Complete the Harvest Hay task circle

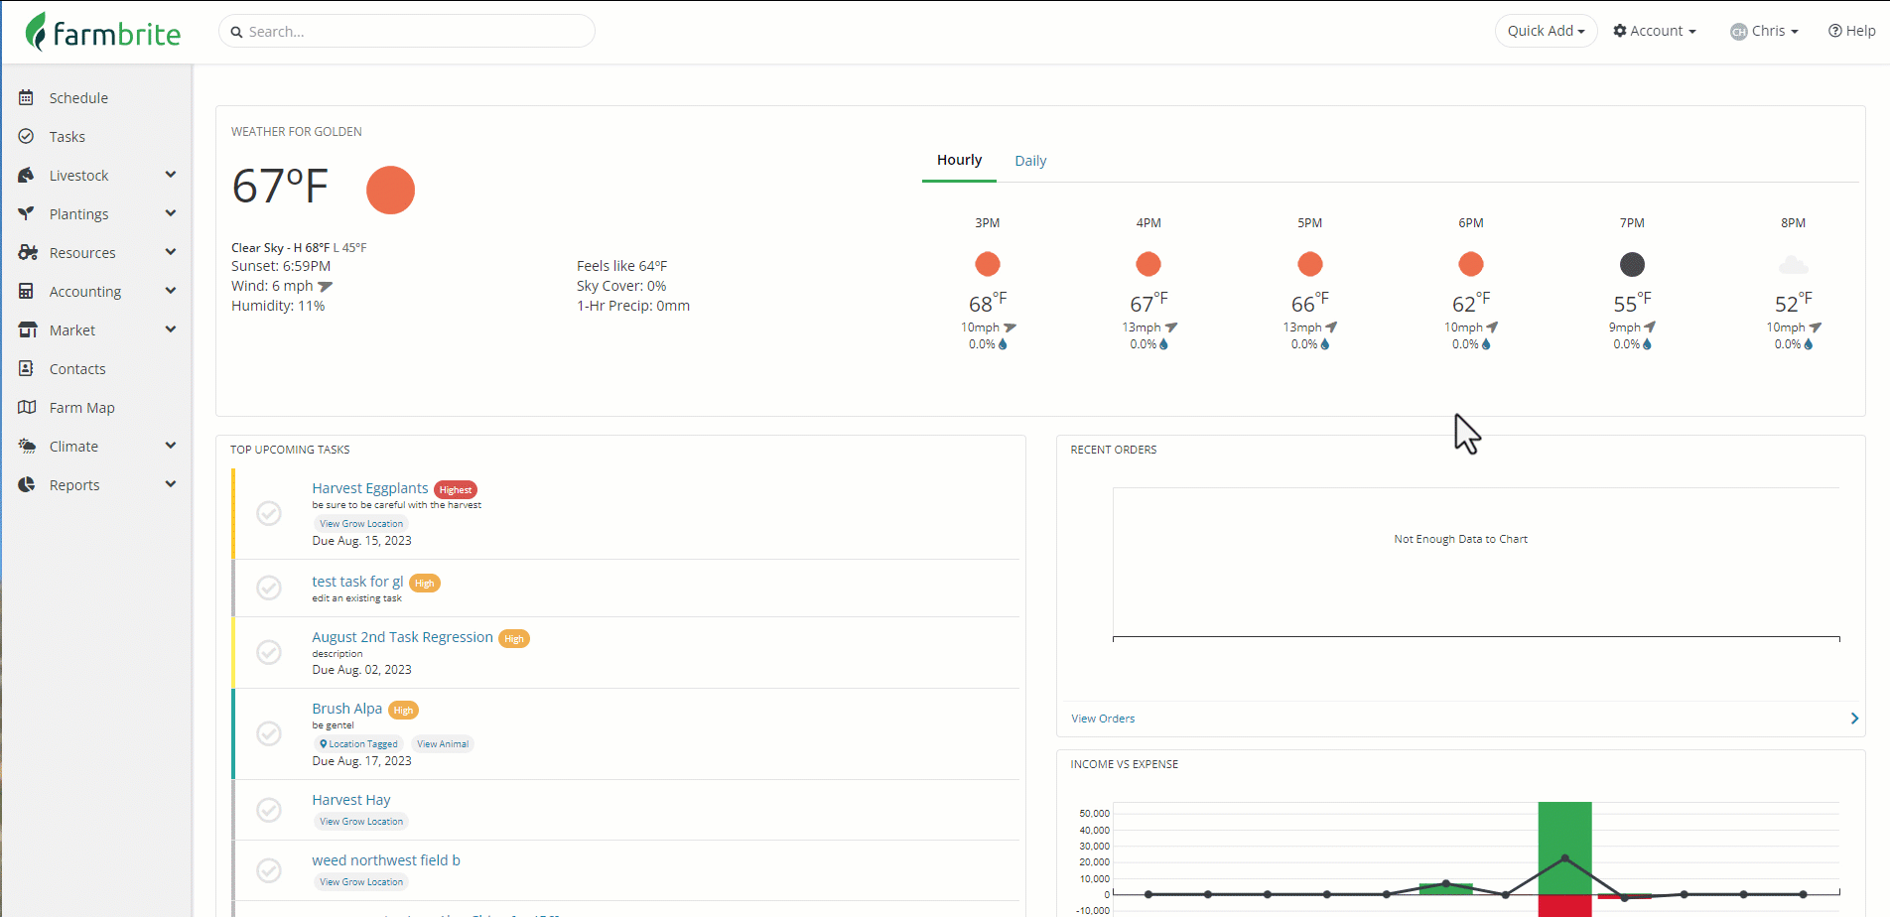tap(268, 810)
